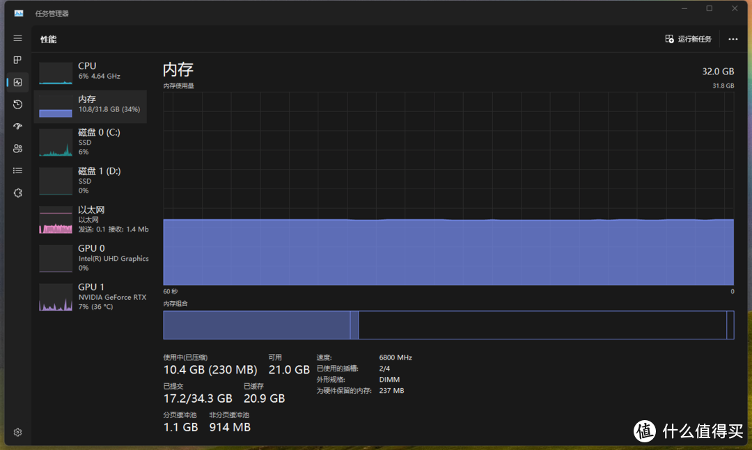
Task: Open the App history icon
Action: [x=17, y=104]
